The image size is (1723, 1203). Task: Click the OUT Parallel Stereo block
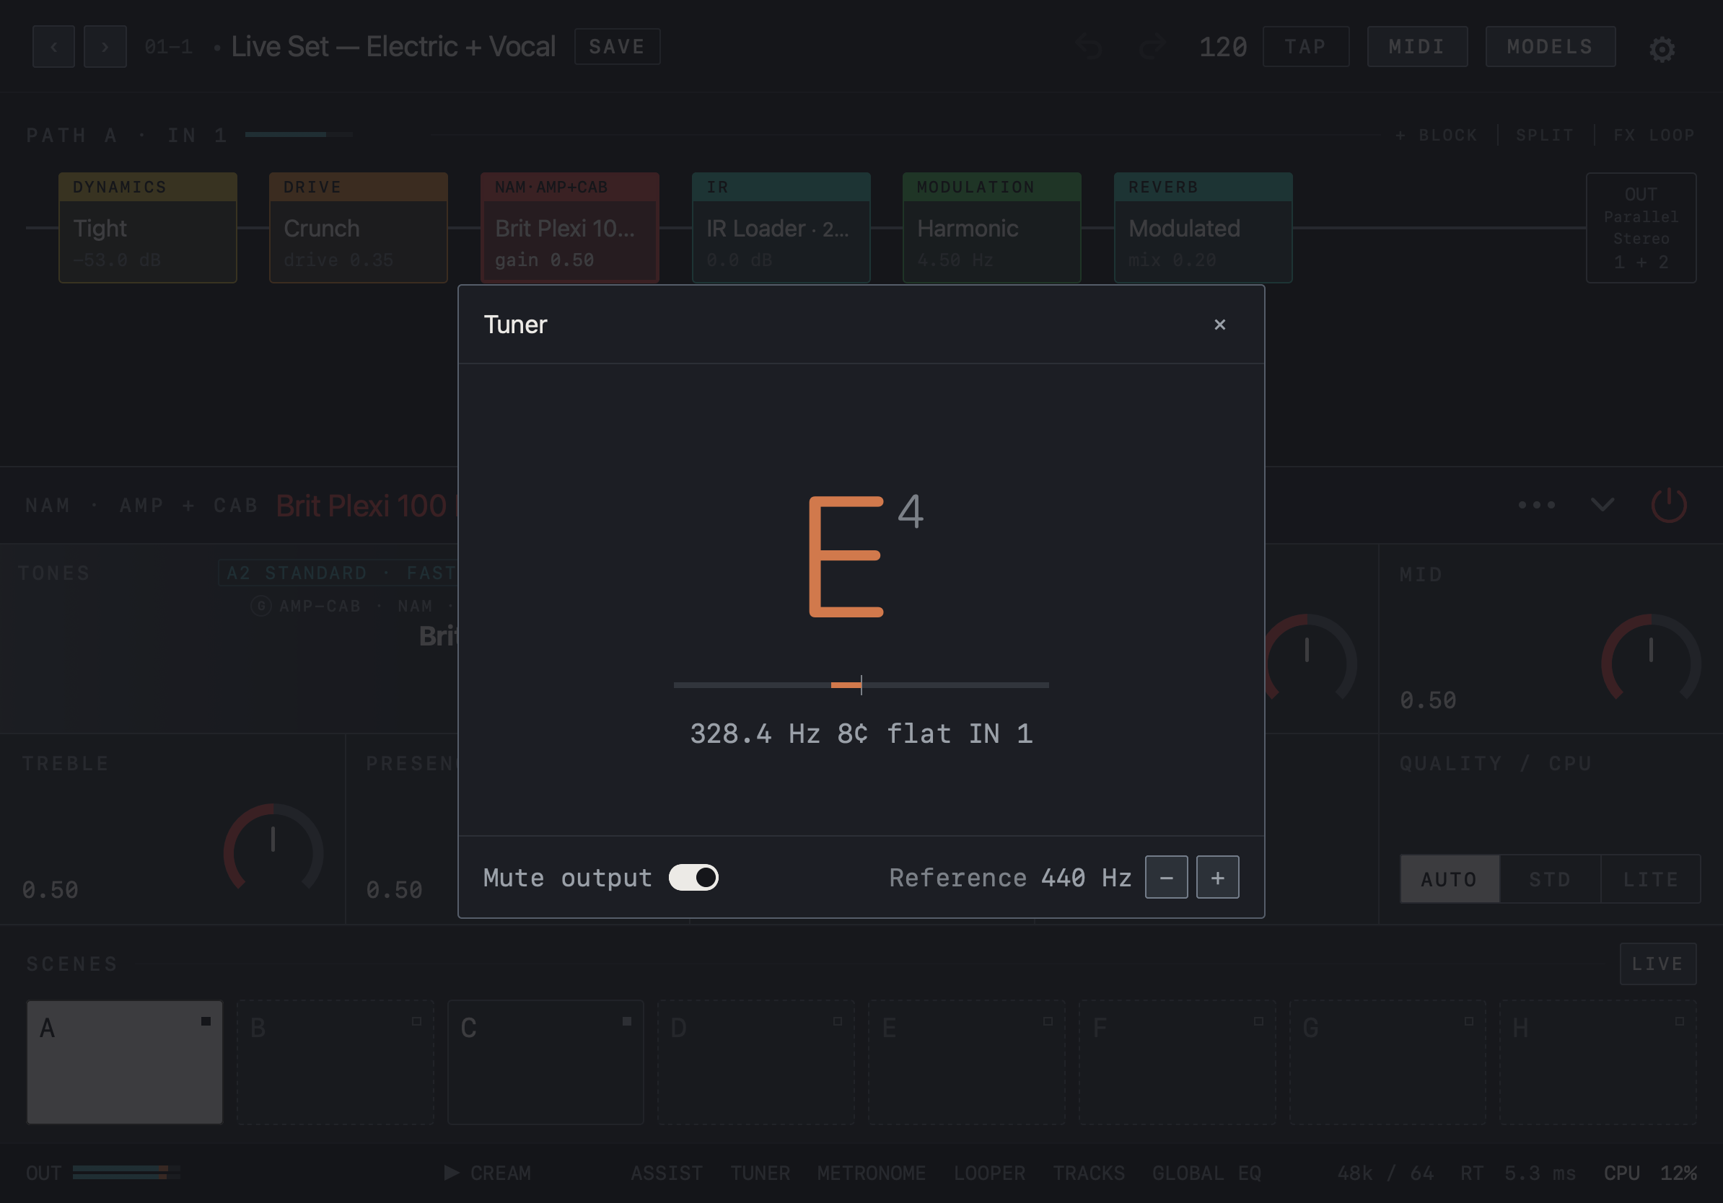[1641, 228]
